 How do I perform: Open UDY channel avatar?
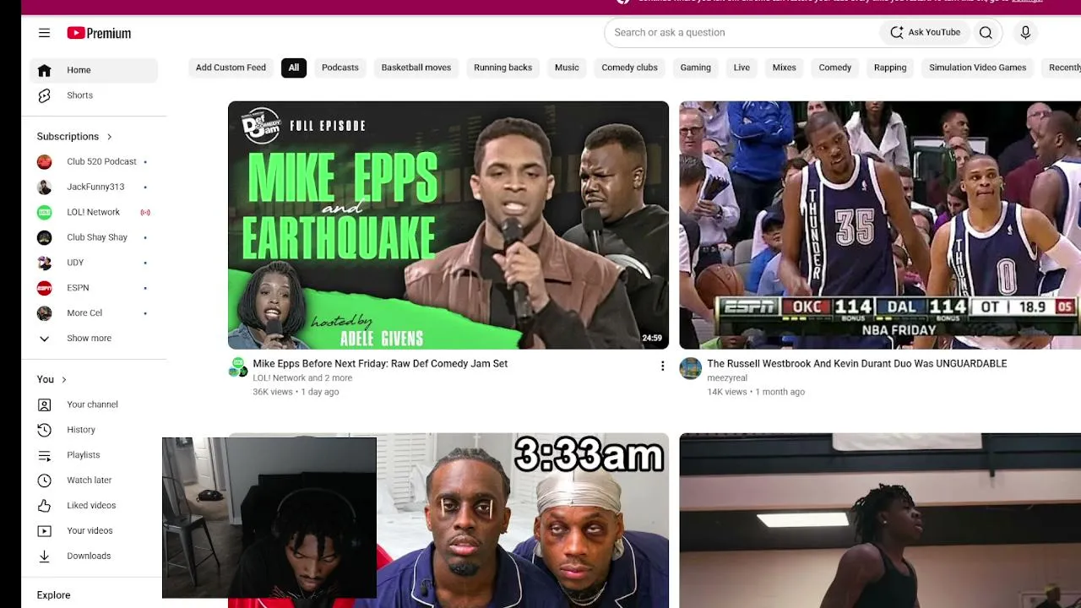point(45,263)
